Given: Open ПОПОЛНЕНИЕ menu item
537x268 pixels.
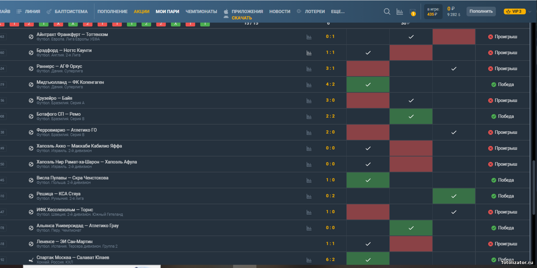Looking at the screenshot, I should pos(112,11).
